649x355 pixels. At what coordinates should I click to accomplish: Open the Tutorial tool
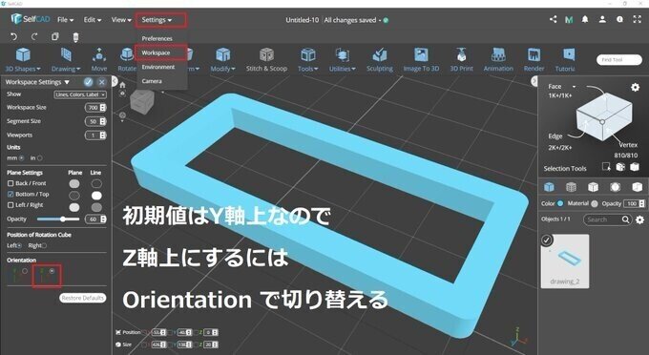point(565,60)
